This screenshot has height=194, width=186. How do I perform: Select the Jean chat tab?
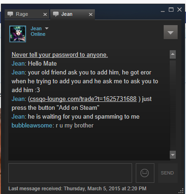[x=73, y=14]
